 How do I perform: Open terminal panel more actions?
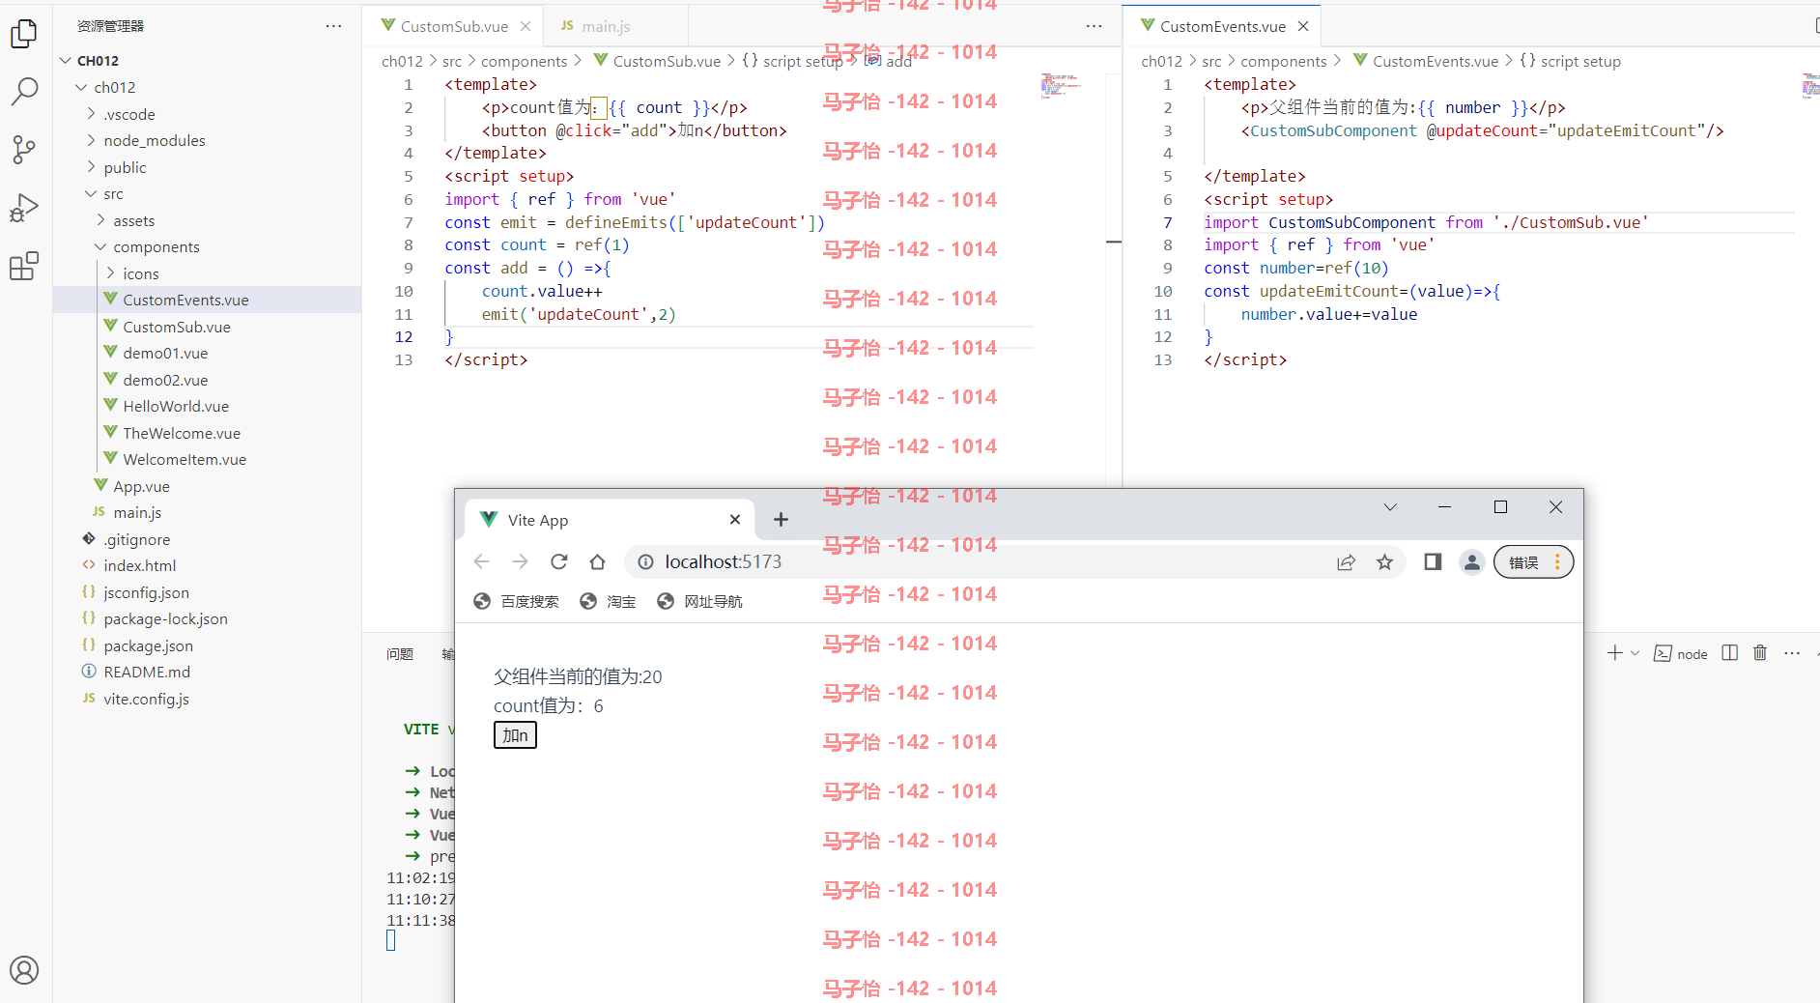pyautogui.click(x=1792, y=653)
